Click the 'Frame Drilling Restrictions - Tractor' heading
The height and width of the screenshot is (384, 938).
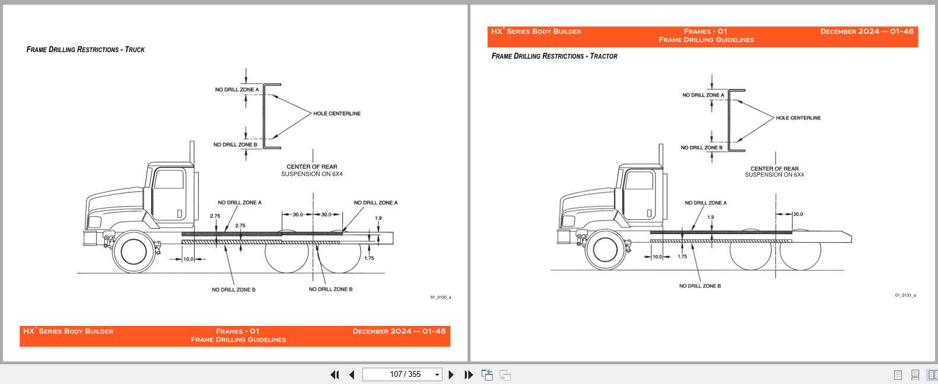click(554, 56)
